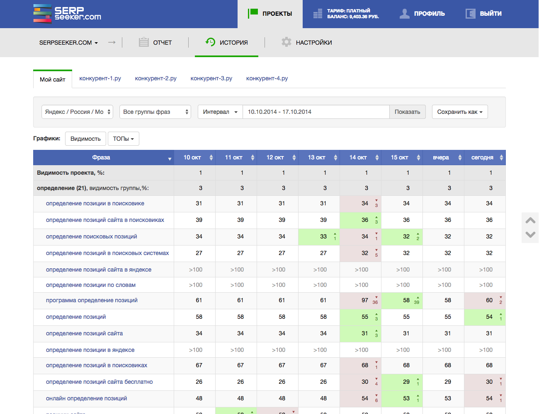Image resolution: width=539 pixels, height=414 pixels.
Task: Click the date range input field
Action: click(316, 112)
